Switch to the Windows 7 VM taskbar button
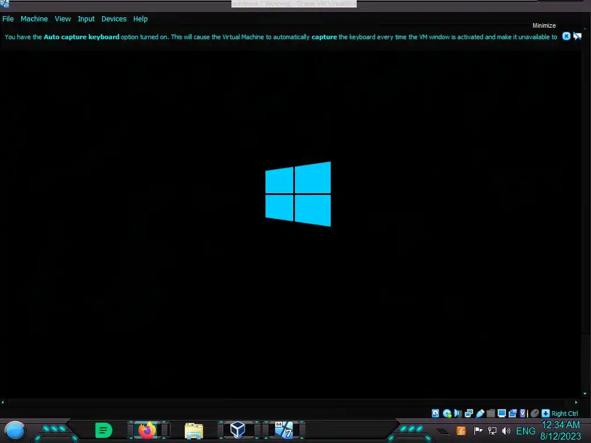Image resolution: width=591 pixels, height=443 pixels. point(284,430)
